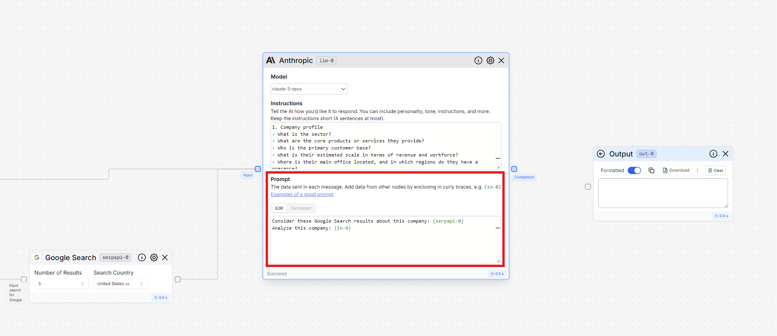
Task: Adjust the Number of Results stepper
Action: coord(82,284)
